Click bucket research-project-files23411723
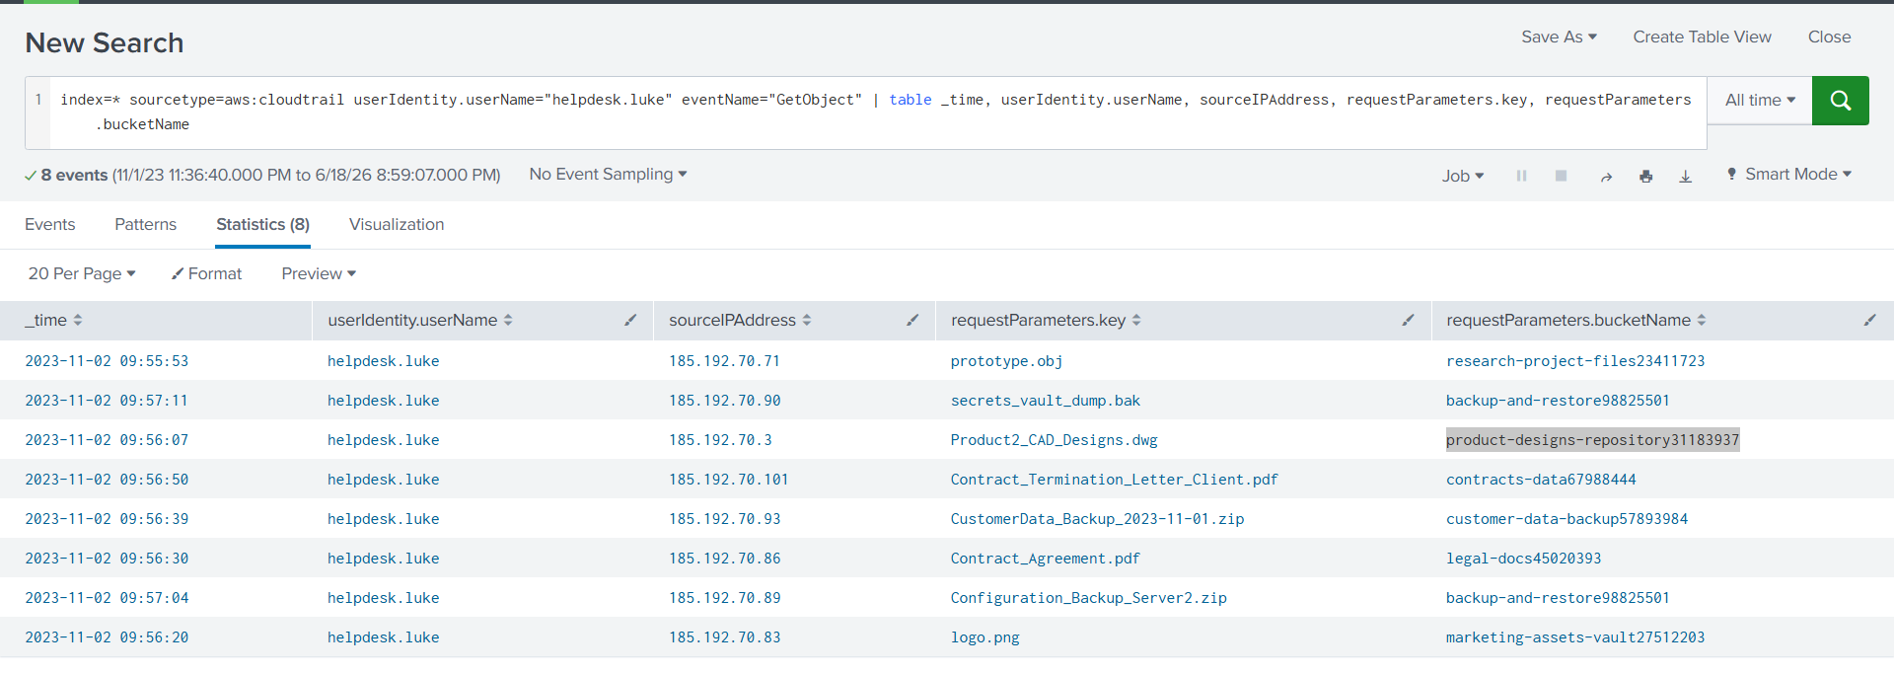1894x673 pixels. [x=1575, y=361]
